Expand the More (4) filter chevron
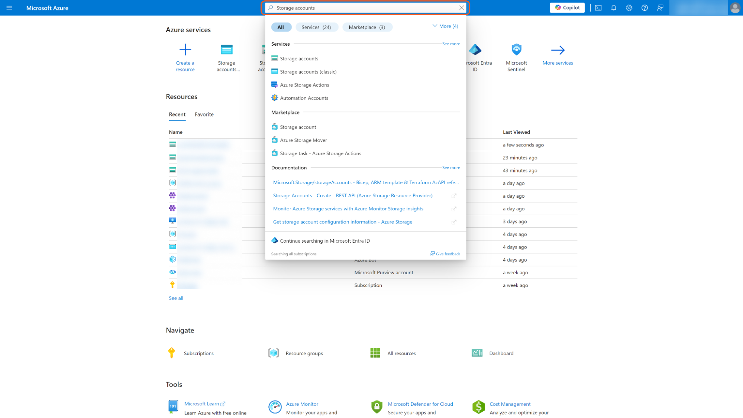Viewport: 743px width, 418px height. (x=445, y=26)
